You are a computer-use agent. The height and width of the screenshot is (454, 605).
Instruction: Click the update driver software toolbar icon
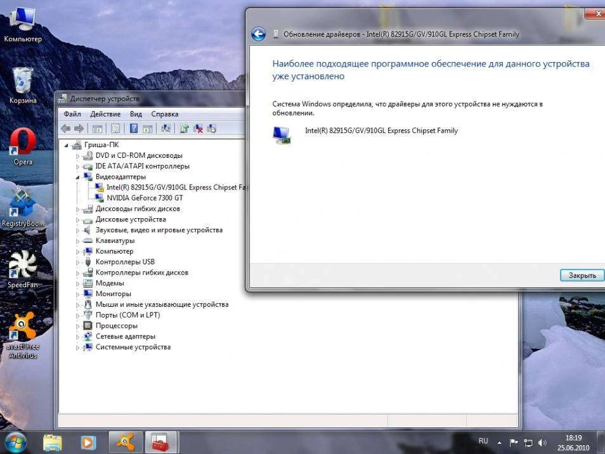[x=184, y=129]
